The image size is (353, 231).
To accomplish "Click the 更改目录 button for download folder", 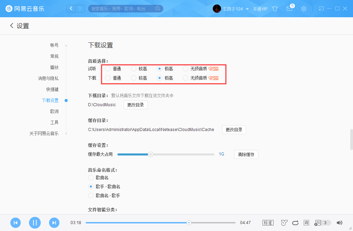I will coord(135,105).
